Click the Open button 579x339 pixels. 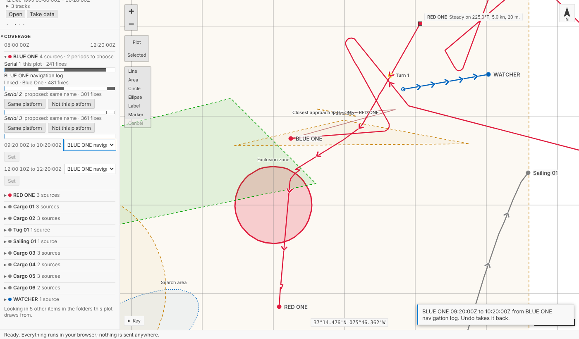(x=15, y=14)
